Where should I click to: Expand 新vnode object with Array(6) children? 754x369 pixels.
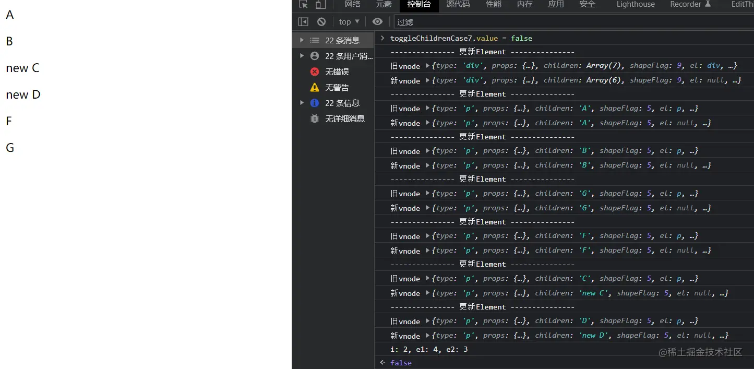coord(428,80)
